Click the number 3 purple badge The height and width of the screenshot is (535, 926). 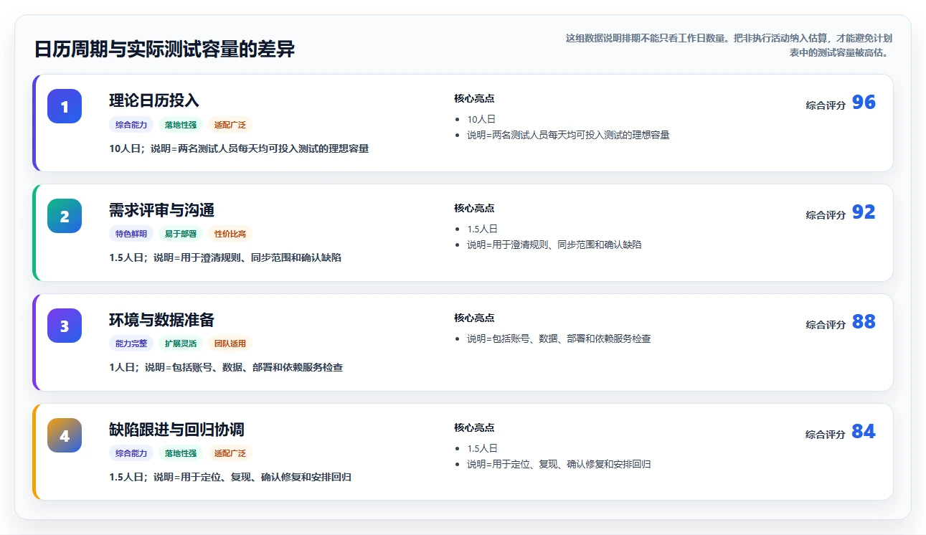tap(65, 326)
